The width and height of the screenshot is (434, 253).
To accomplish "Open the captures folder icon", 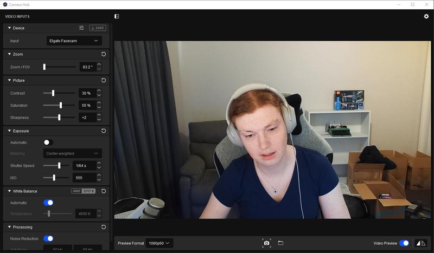I will click(x=280, y=243).
